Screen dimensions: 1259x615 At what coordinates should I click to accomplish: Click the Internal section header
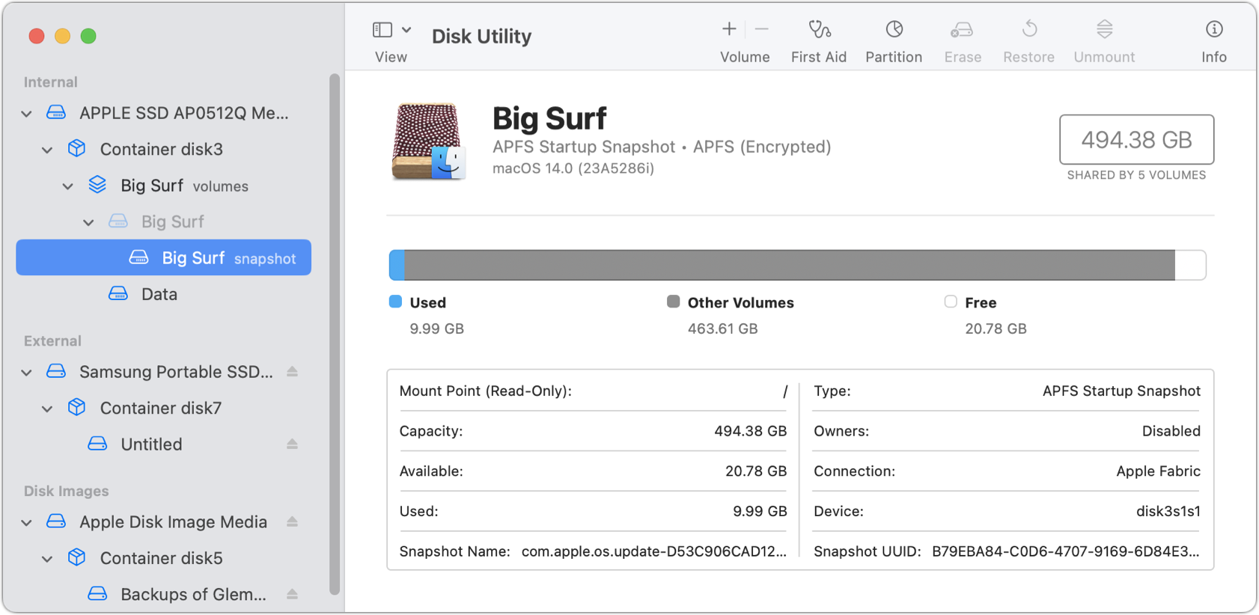pos(51,82)
